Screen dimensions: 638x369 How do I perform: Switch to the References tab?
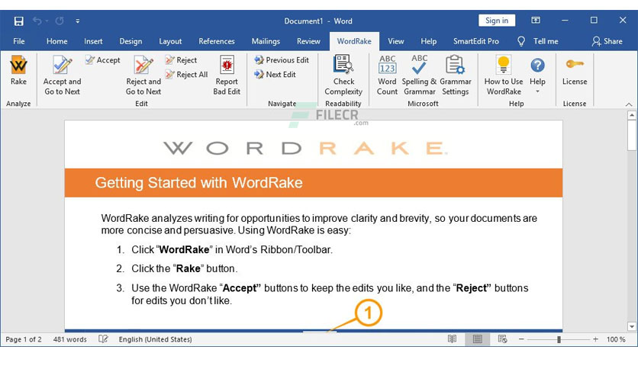(x=217, y=41)
